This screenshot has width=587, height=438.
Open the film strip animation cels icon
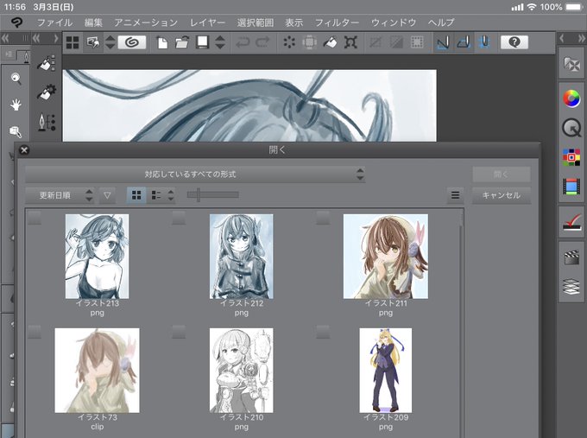571,187
